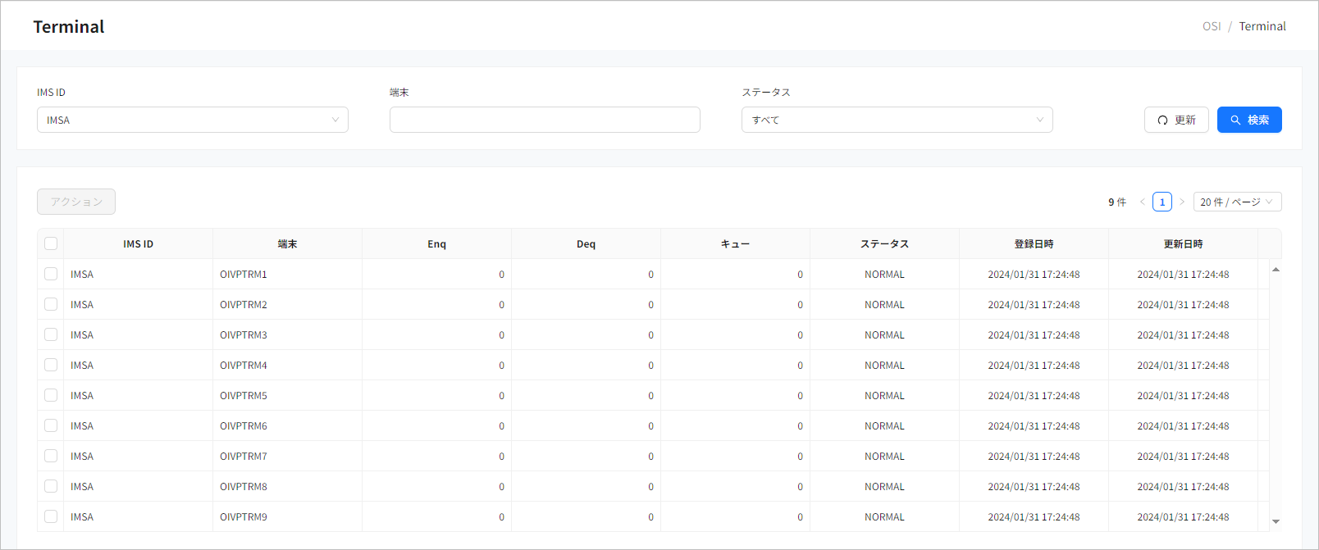The image size is (1319, 550).
Task: Click the Enq column header
Action: click(x=436, y=243)
